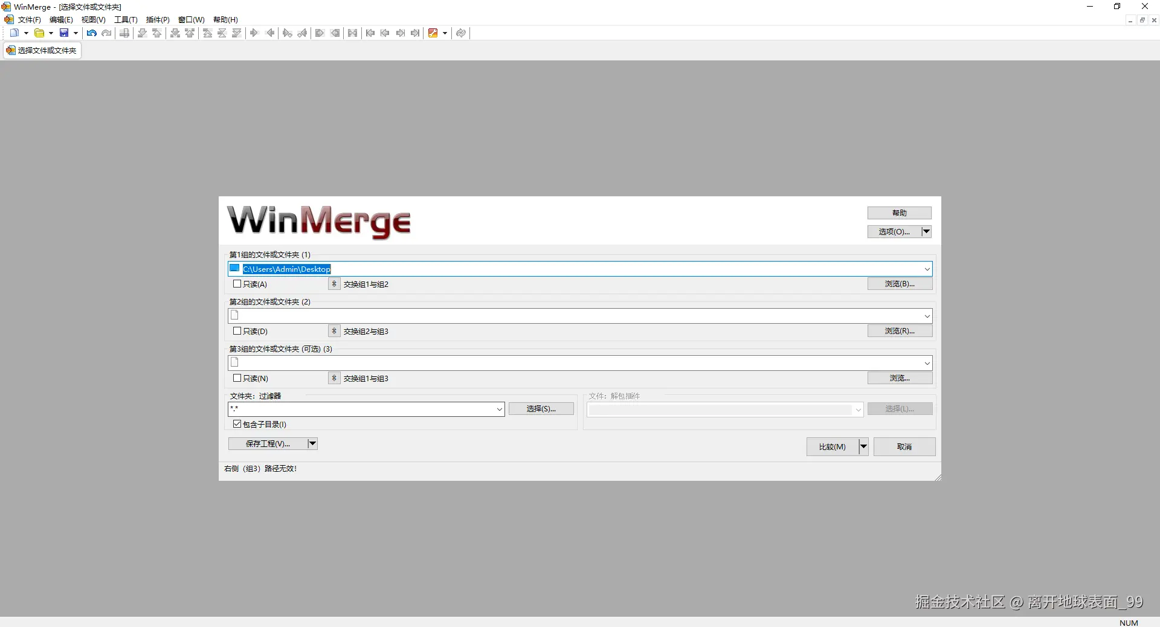Screen dimensions: 1160x627
Task: Click the 浏览... button for group 3
Action: [x=900, y=378]
